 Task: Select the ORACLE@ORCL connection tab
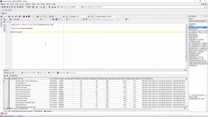[x=7, y=10]
